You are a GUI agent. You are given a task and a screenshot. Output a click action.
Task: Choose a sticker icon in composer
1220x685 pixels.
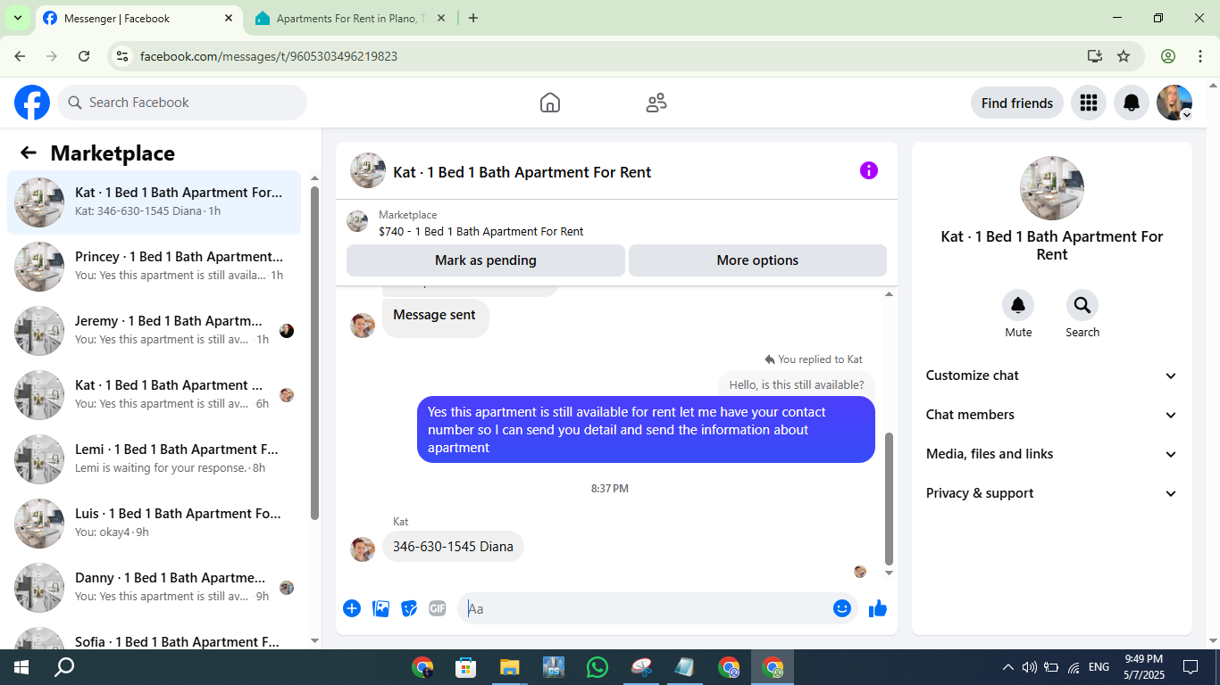pyautogui.click(x=409, y=608)
